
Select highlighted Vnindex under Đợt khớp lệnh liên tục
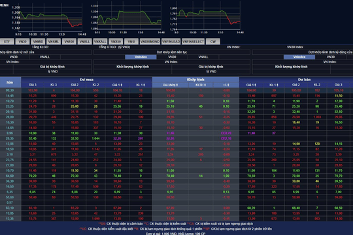[141, 57]
